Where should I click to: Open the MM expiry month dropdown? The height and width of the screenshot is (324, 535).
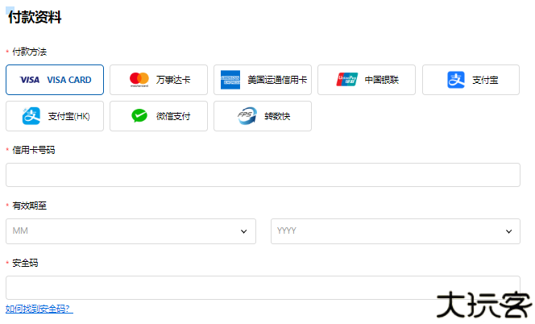[131, 231]
